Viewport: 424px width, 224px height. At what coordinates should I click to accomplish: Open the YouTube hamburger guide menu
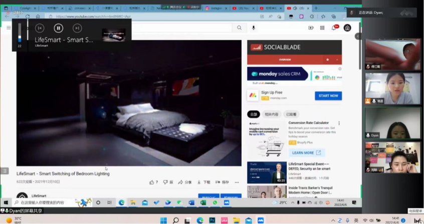tap(9, 28)
